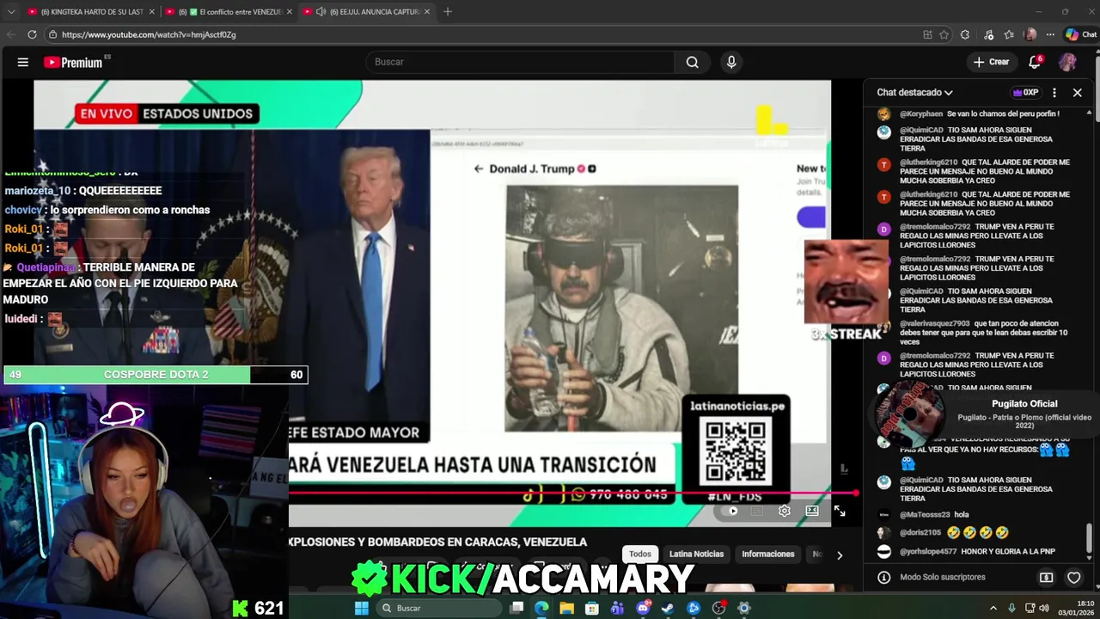1100x619 pixels.
Task: Open File Explorer from the taskbar
Action: [567, 608]
